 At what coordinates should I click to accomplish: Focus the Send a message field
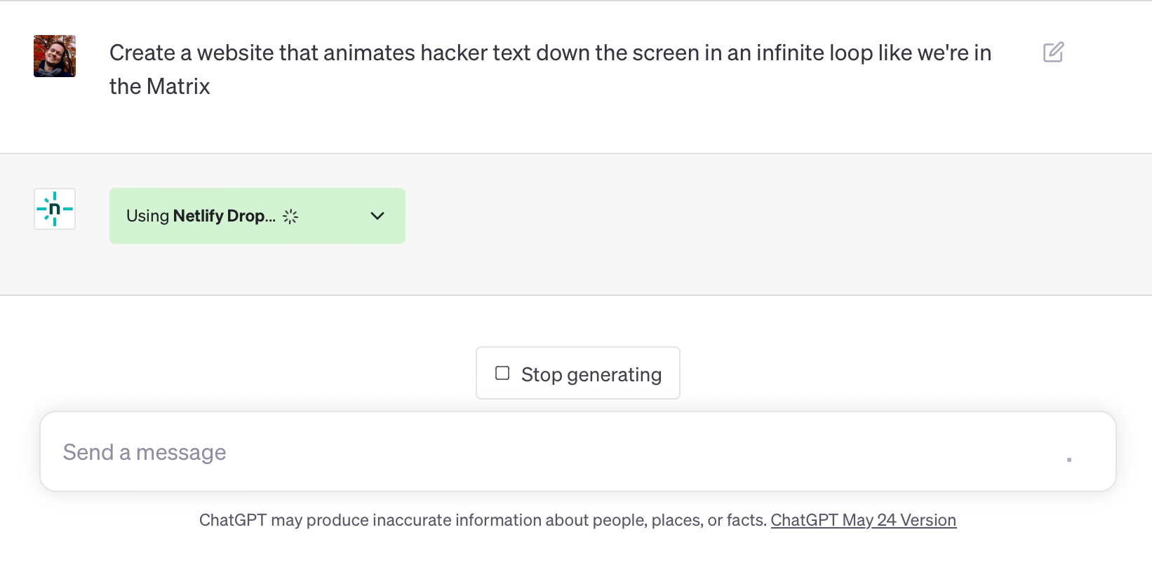[x=561, y=452]
